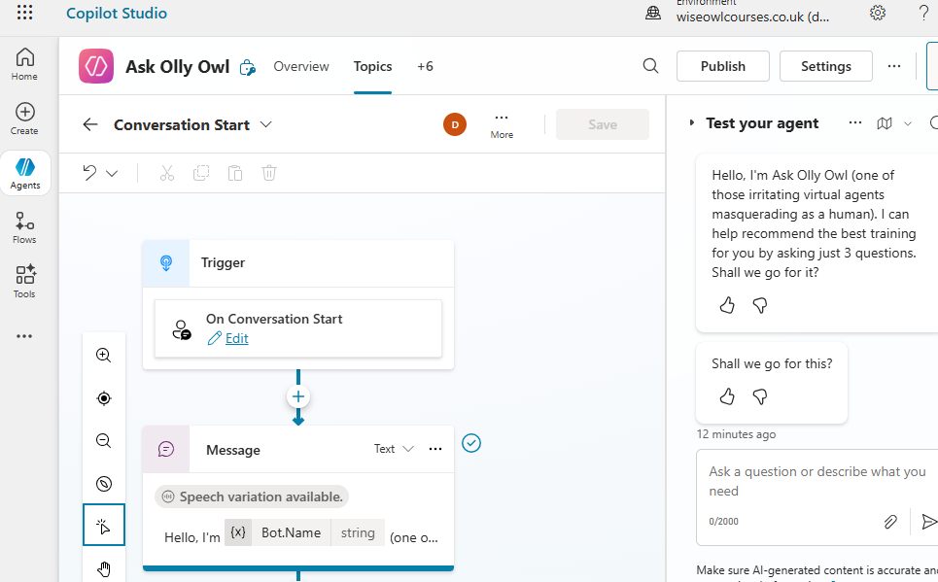Select Agents in the left sidebar
The height and width of the screenshot is (582, 938).
25,173
